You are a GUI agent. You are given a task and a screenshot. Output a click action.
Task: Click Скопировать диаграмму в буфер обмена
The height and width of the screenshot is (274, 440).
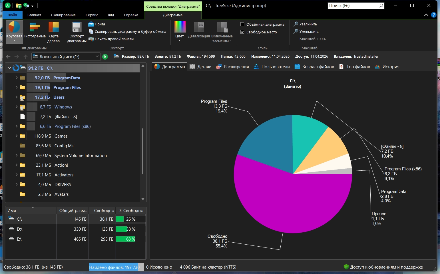coord(127,31)
